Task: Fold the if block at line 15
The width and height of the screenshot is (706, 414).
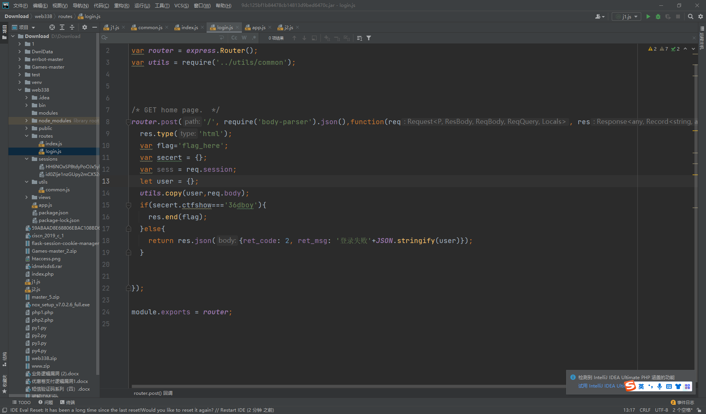Action: click(x=129, y=205)
